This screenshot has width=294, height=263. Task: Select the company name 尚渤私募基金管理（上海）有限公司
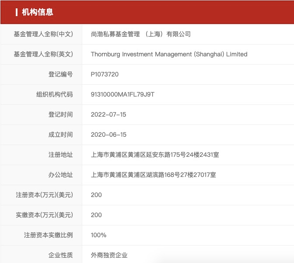[x=140, y=34]
